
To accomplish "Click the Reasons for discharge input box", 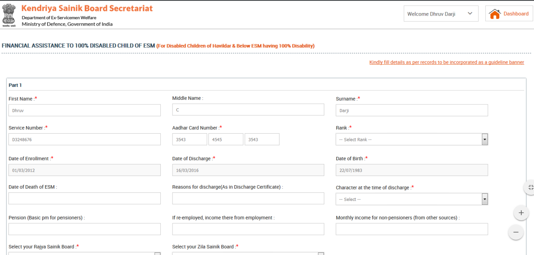I will point(248,198).
